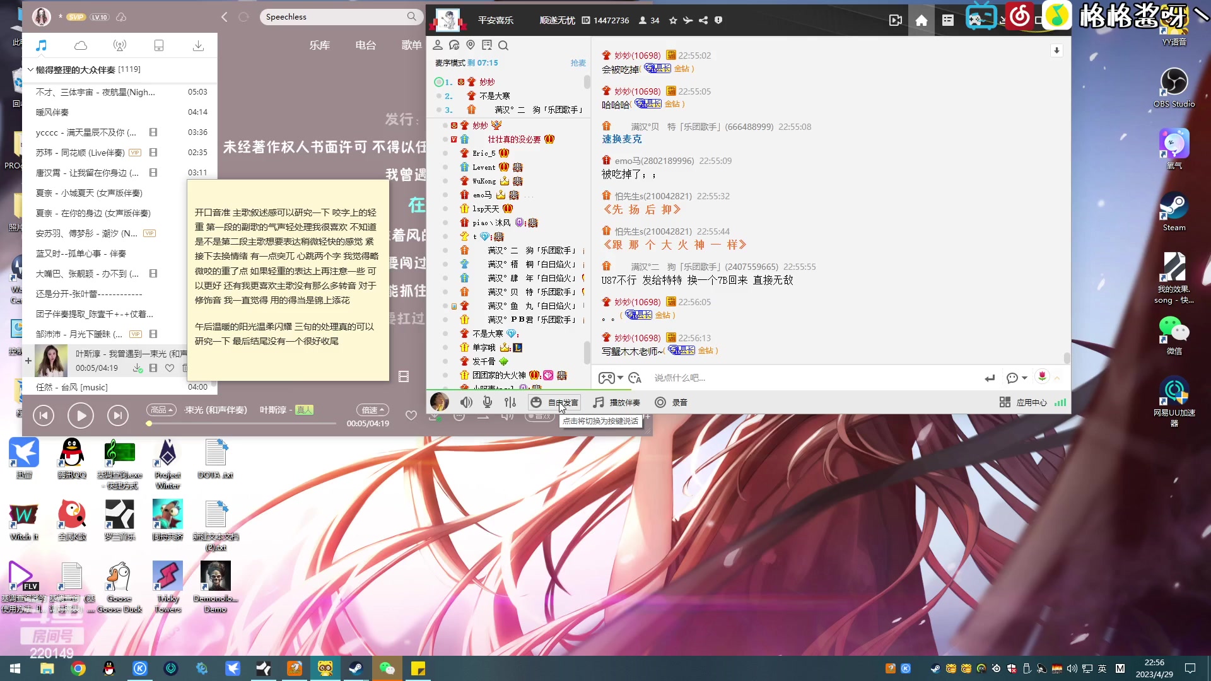Switch to the 乐库 tab
1211x681 pixels.
coord(319,45)
